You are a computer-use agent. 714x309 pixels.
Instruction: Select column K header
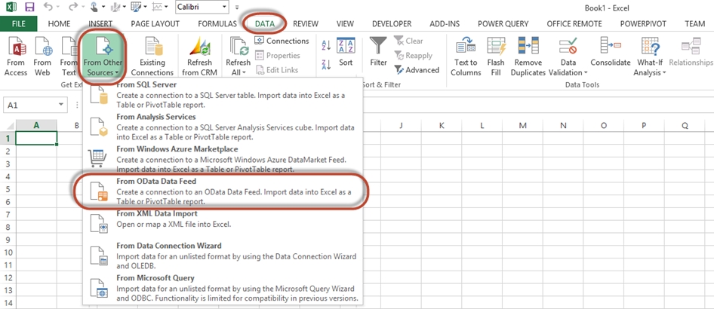(442, 125)
